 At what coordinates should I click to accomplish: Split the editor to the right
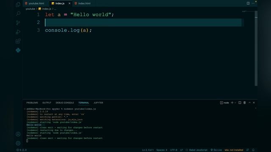(x=248, y=3)
